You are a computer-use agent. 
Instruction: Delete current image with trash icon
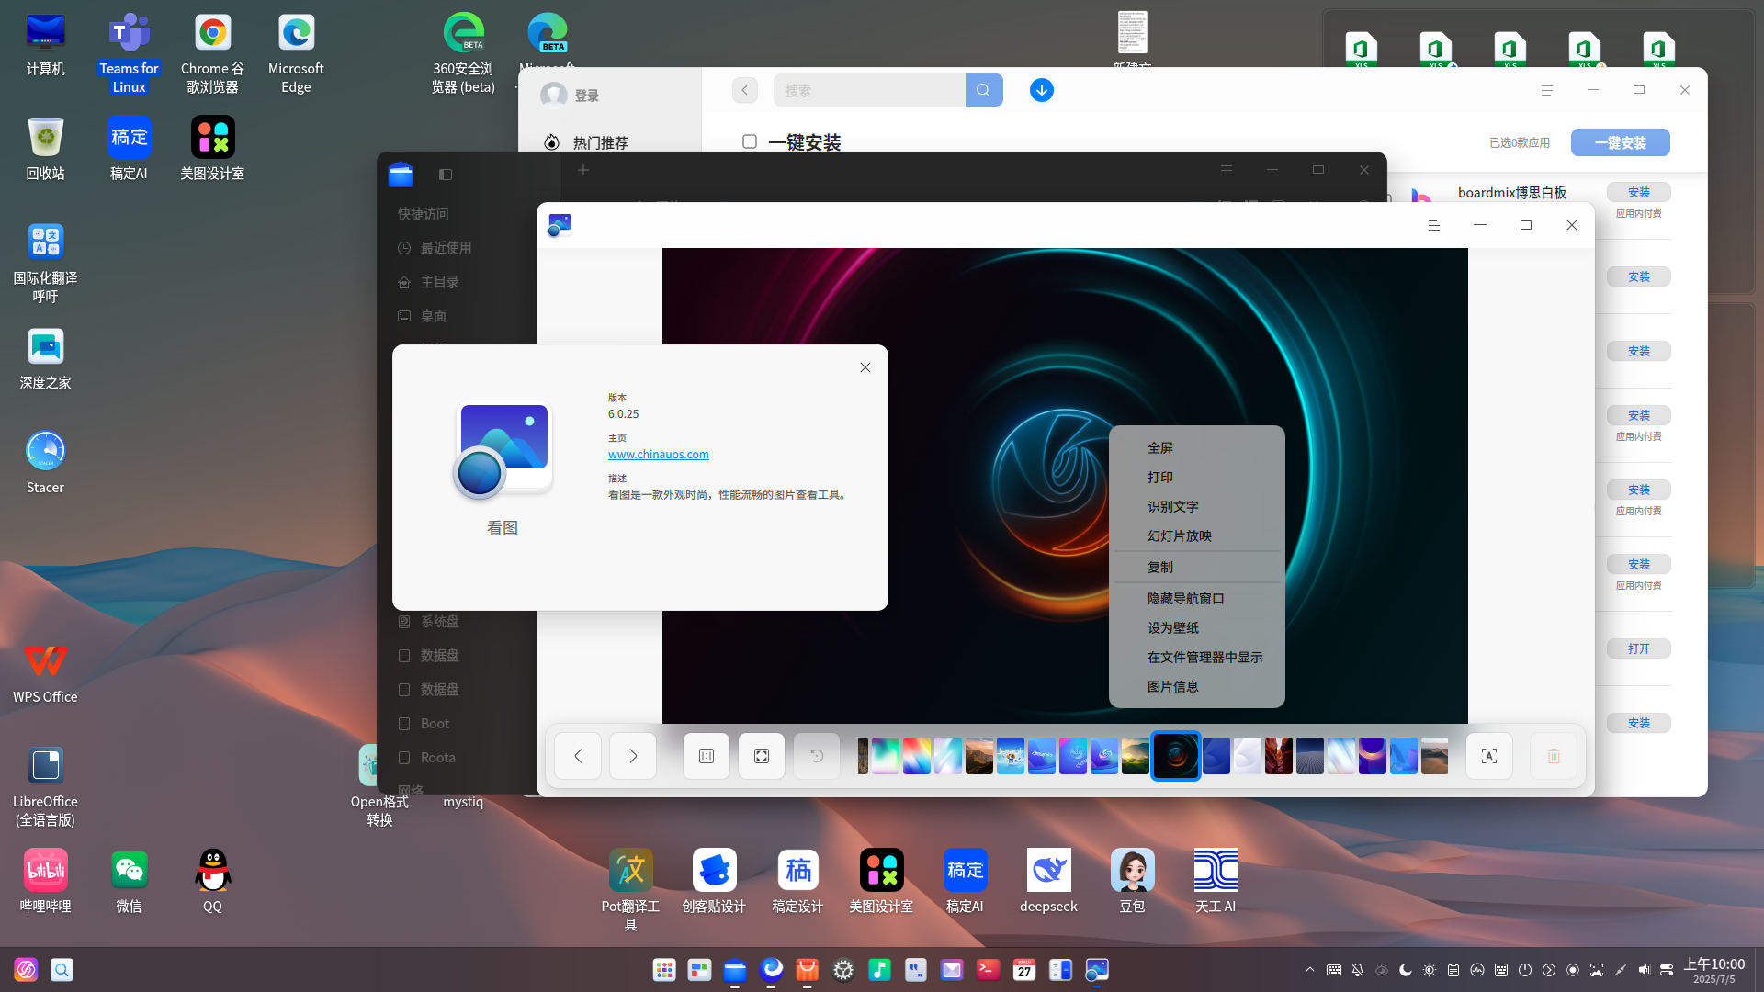pyautogui.click(x=1554, y=756)
